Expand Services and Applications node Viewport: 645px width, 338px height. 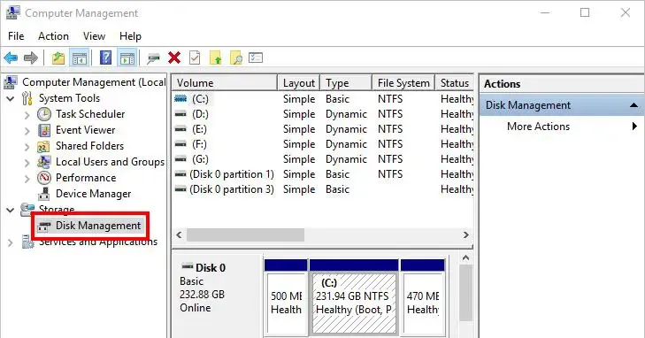(x=11, y=242)
